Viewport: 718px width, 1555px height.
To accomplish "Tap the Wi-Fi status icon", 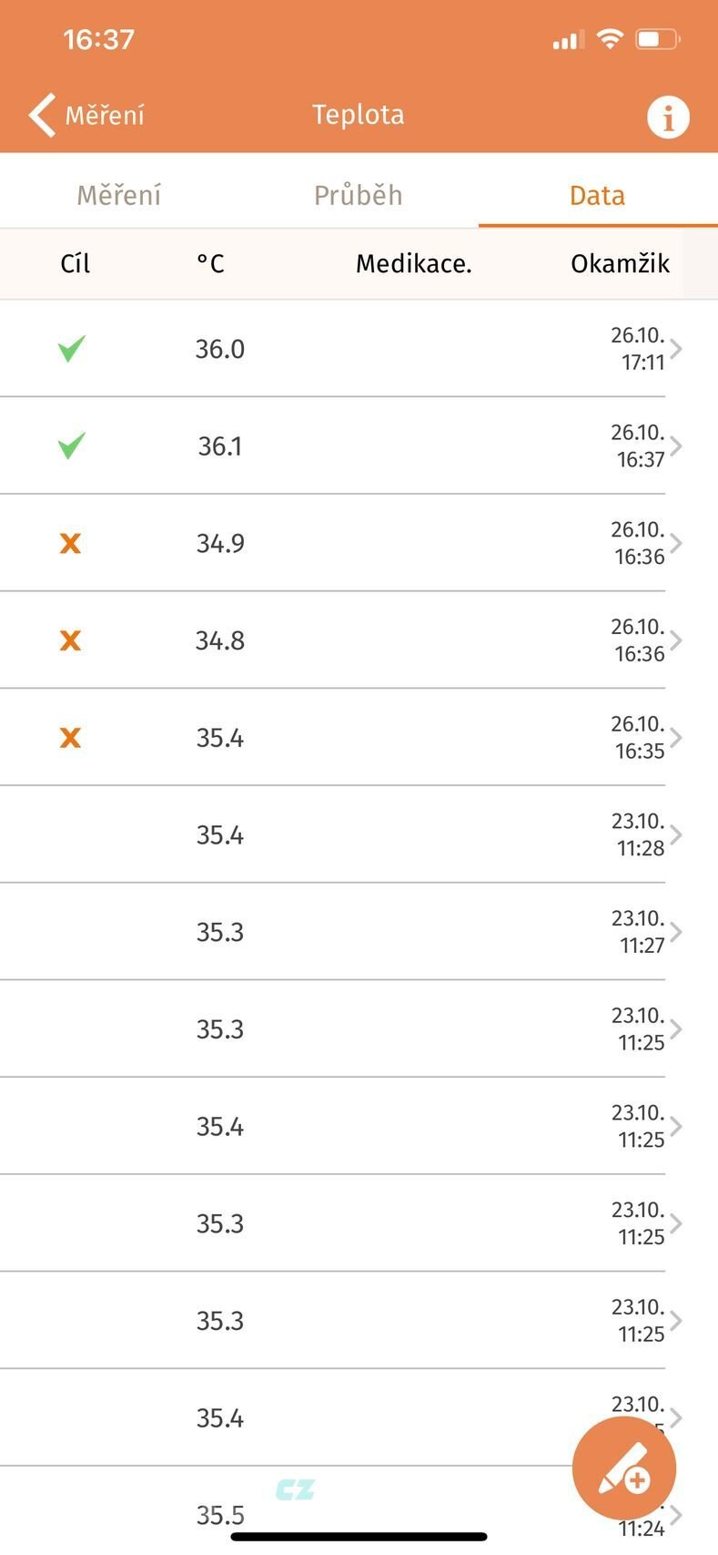I will pyautogui.click(x=609, y=38).
